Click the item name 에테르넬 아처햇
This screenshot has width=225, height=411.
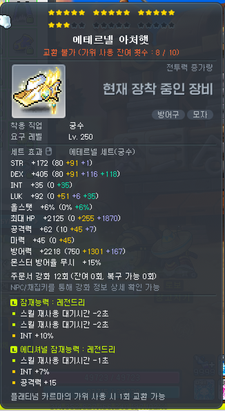pos(111,40)
